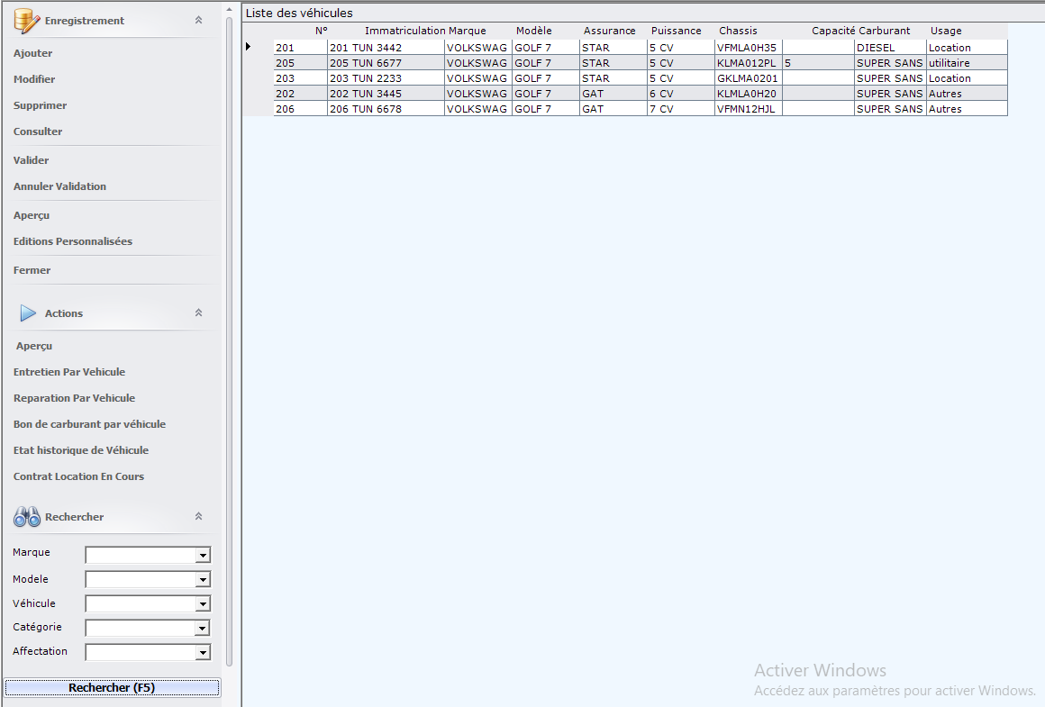Collapse the Rechercher section
Viewport: 1045px width, 707px height.
[x=198, y=516]
